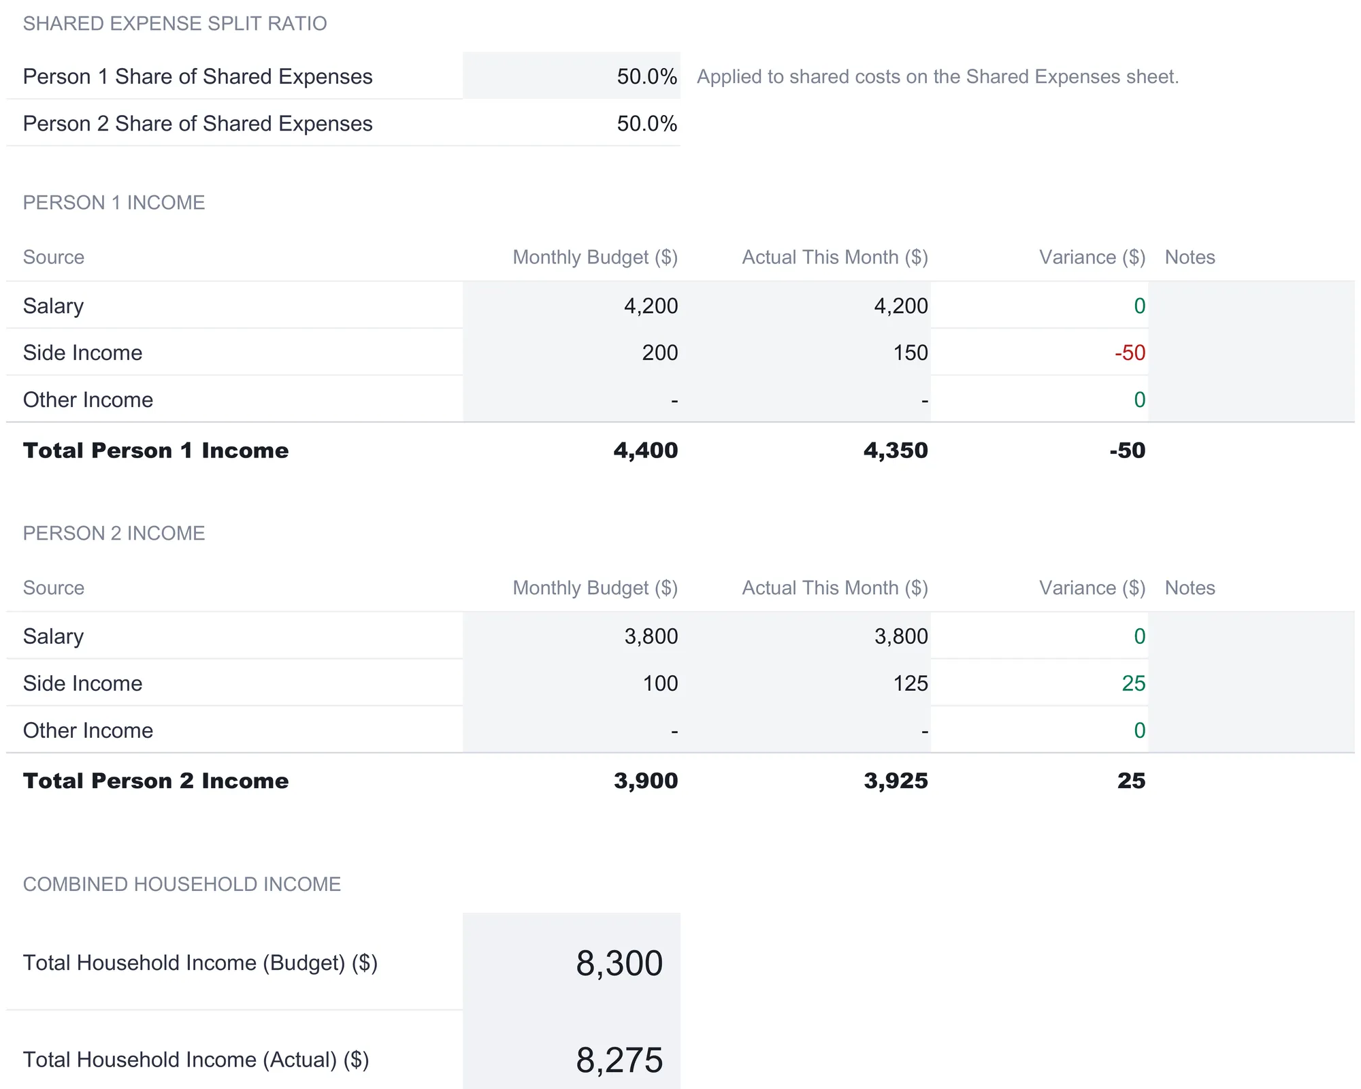Click the PERSON 2 INCOME section heading
This screenshot has height=1089, width=1361.
coord(114,533)
